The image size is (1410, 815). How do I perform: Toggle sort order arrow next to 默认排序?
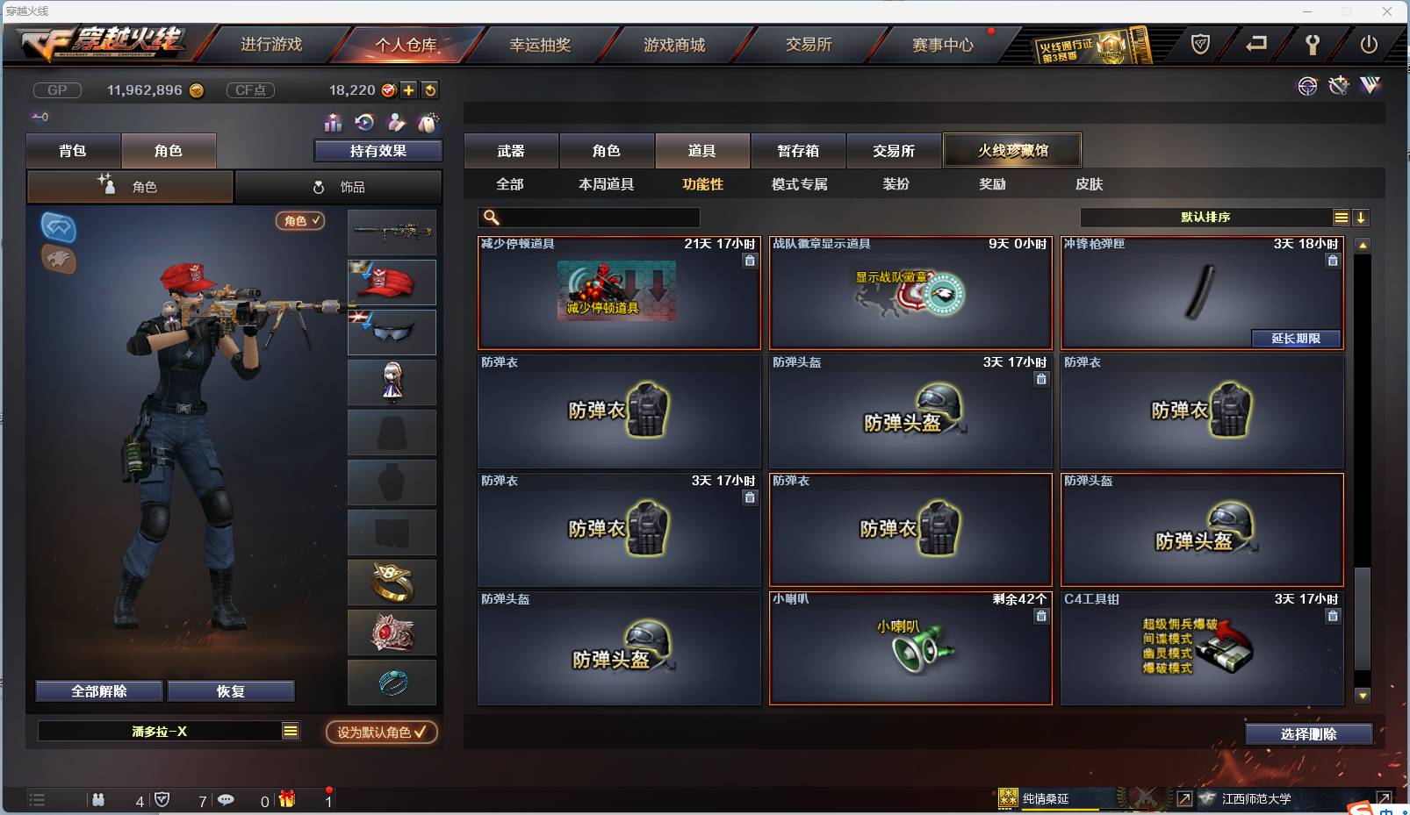click(1360, 218)
